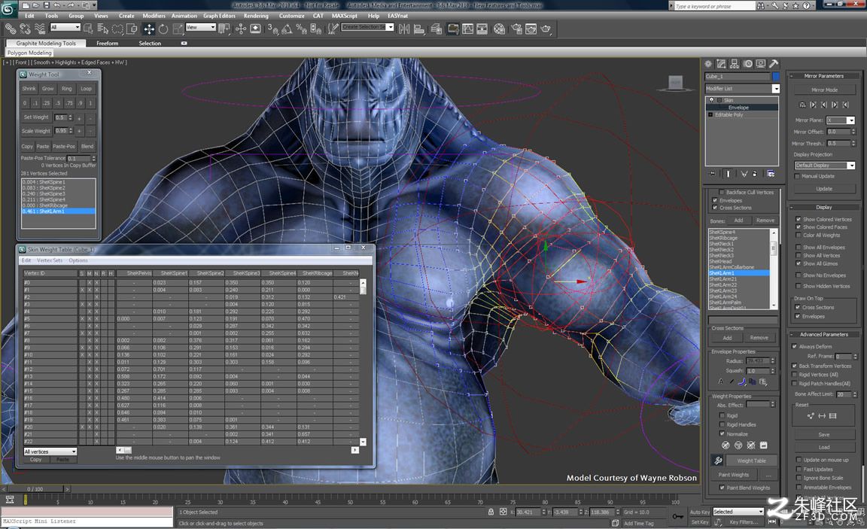Enable Manual Update checkbox
This screenshot has width=867, height=529.
pos(797,176)
